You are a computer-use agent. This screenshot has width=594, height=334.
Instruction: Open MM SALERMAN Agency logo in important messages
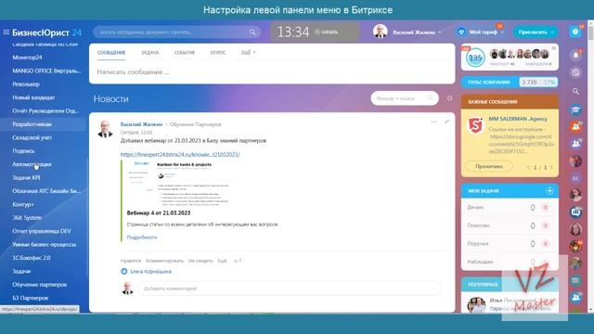475,125
